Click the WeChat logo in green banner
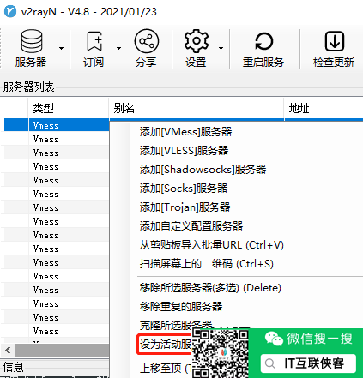This screenshot has width=363, height=378. click(x=274, y=339)
